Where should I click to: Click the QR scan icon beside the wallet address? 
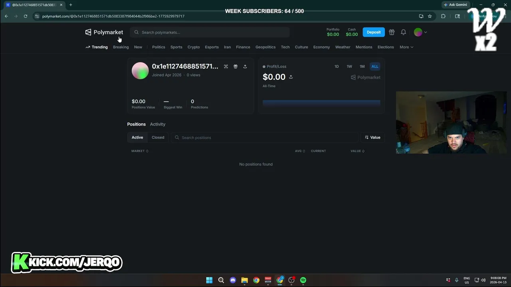[x=226, y=67]
